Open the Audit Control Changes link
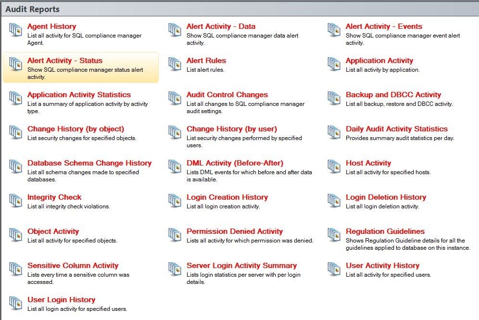 pyautogui.click(x=227, y=95)
